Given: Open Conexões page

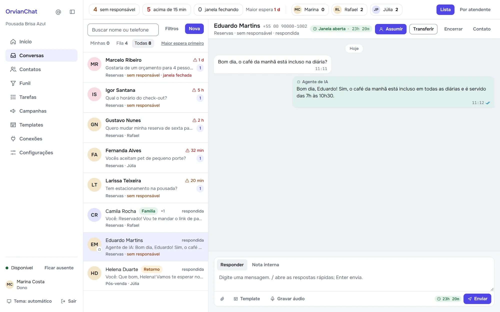Looking at the screenshot, I should (41, 139).
